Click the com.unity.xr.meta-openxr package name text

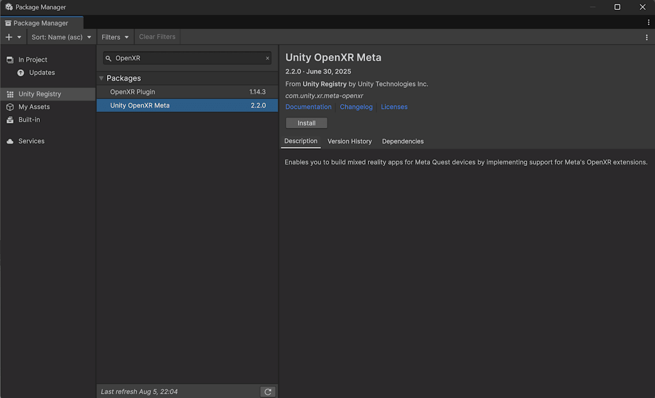point(324,96)
